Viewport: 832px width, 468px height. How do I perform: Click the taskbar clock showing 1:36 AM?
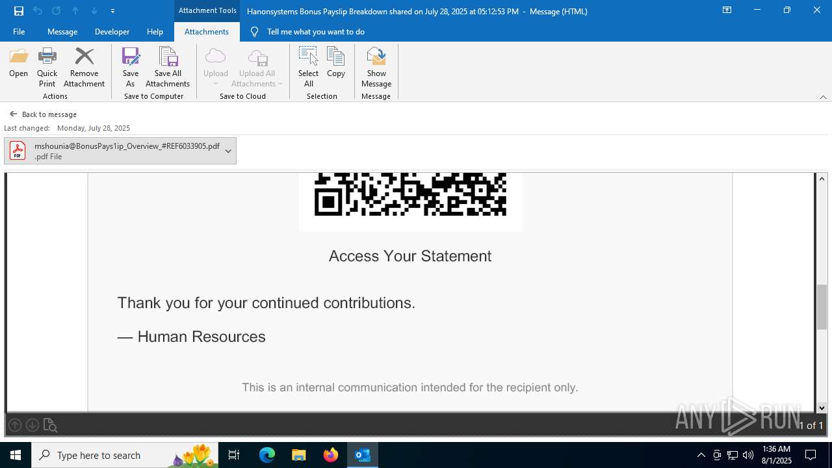[776, 455]
